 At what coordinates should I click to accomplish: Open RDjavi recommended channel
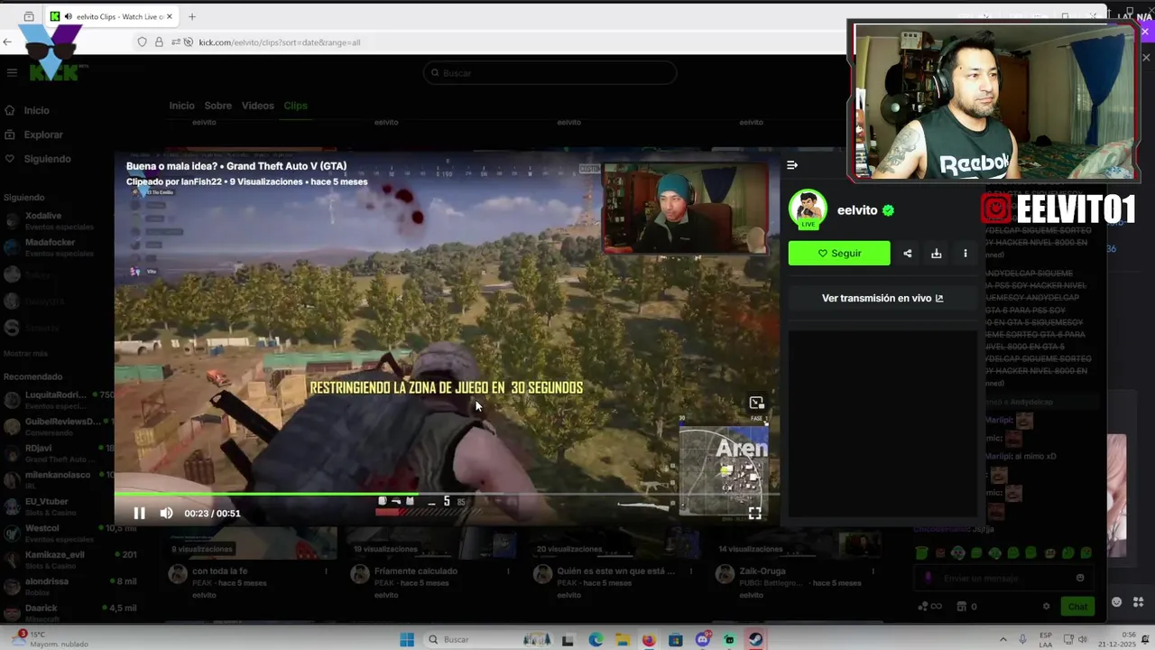[x=59, y=452]
